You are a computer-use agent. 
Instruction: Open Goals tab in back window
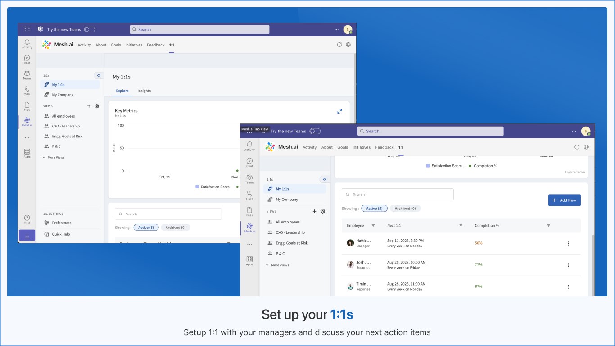coord(116,45)
